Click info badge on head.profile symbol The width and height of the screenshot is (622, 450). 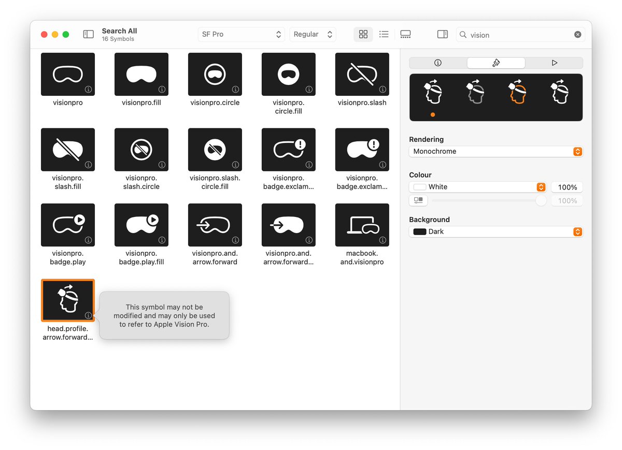tap(88, 315)
